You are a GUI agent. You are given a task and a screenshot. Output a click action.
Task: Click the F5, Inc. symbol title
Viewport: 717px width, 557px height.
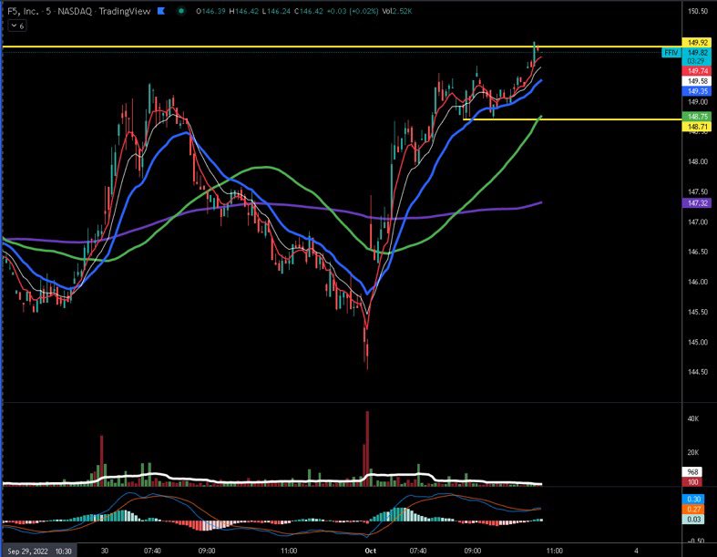tap(23, 11)
